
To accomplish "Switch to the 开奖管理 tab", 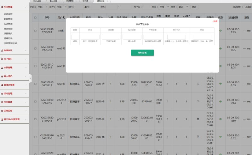I will click(70, 1).
